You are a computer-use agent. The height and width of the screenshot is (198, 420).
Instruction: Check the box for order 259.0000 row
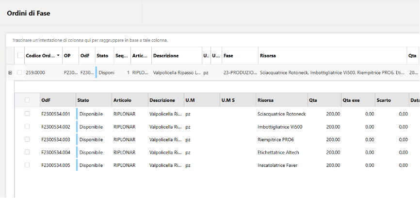tap(19, 72)
